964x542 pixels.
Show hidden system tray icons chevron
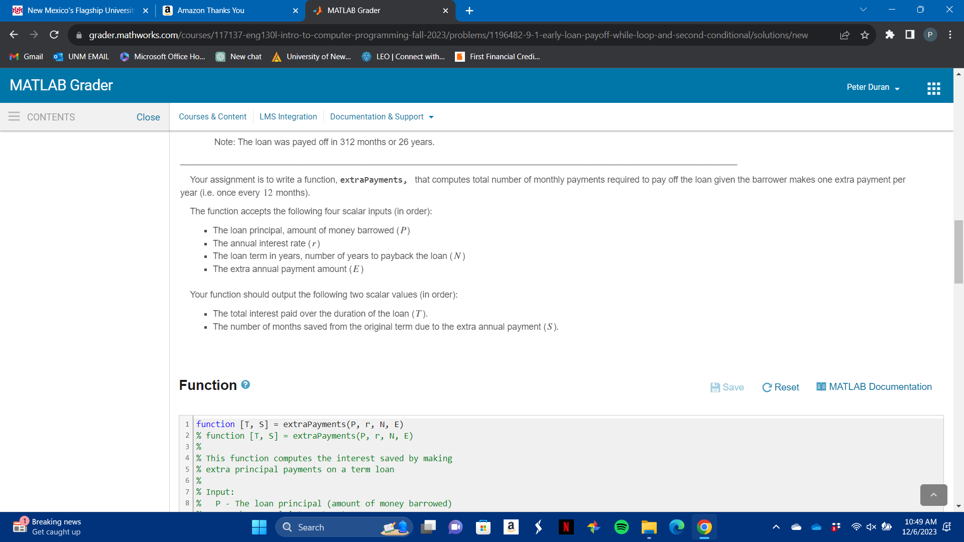776,527
